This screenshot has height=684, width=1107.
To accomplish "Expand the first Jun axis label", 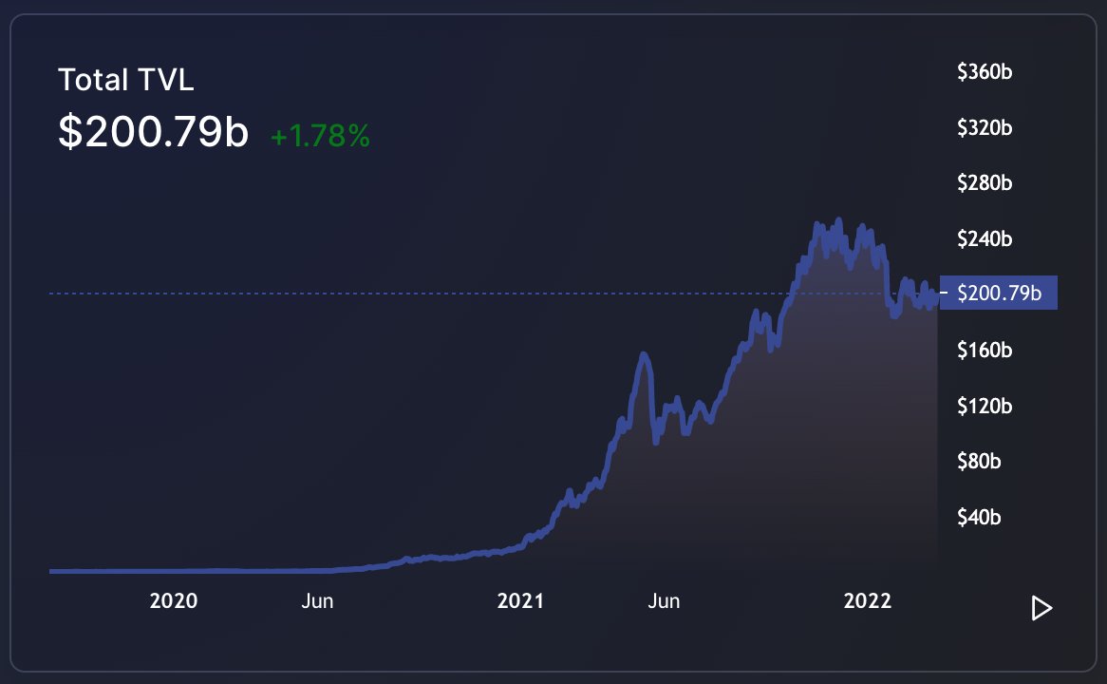I will 317,600.
